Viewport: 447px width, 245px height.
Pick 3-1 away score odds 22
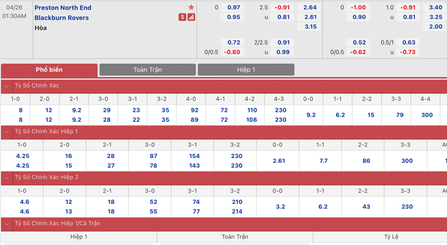(x=136, y=120)
